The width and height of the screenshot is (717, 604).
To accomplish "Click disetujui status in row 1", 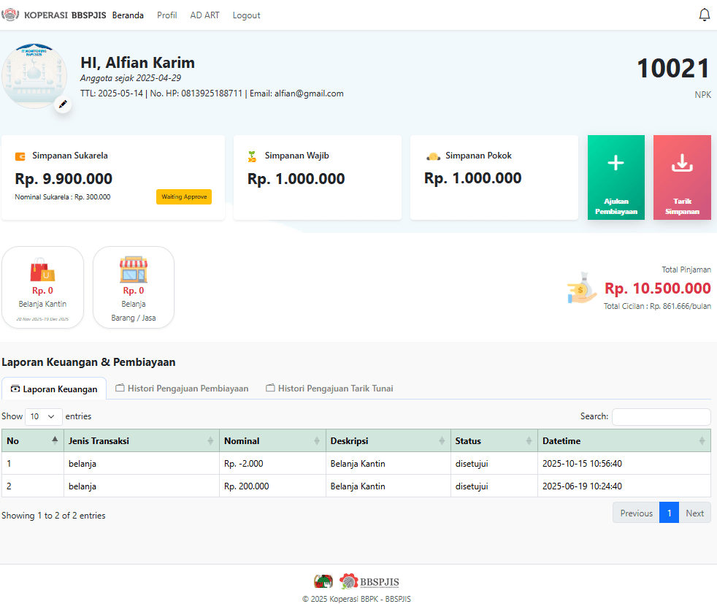I will tap(472, 463).
